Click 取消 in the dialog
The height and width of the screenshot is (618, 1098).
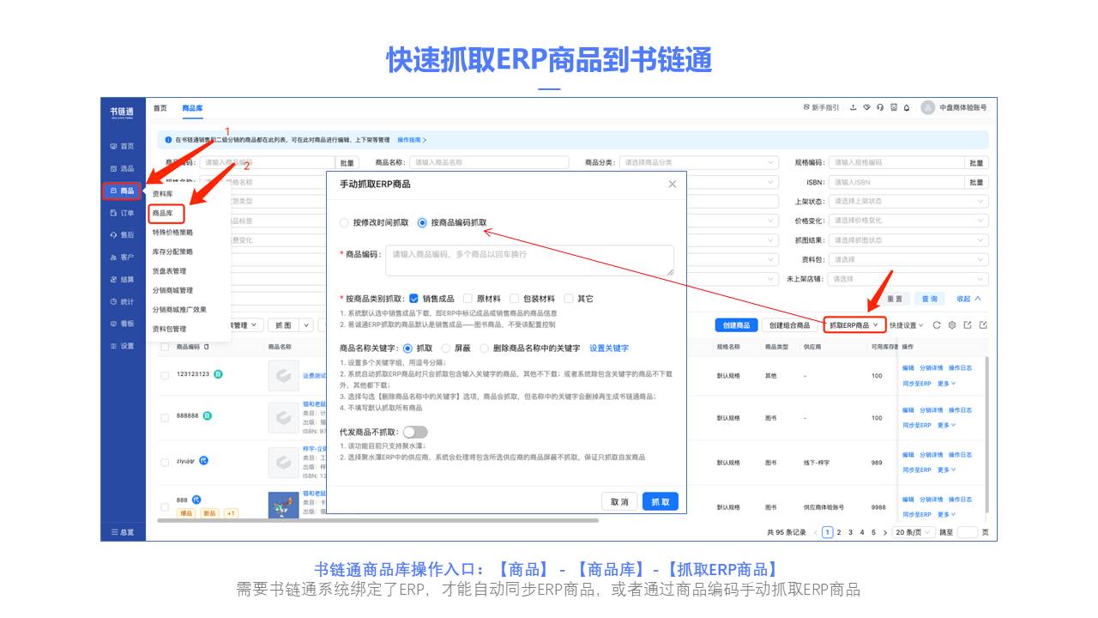tap(619, 502)
